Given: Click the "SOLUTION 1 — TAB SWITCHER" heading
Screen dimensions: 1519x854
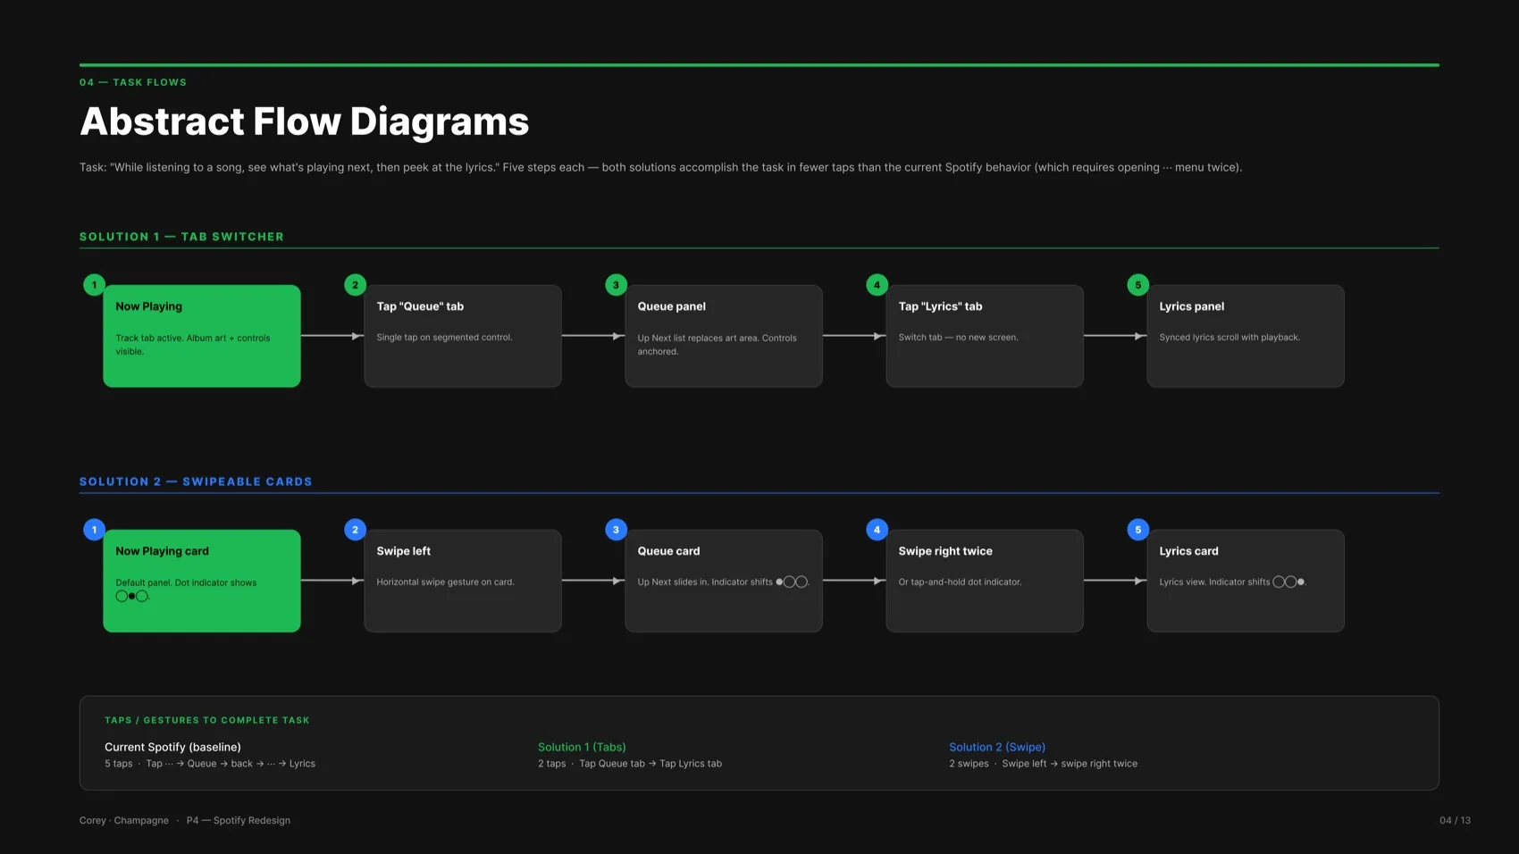Looking at the screenshot, I should 181,237.
